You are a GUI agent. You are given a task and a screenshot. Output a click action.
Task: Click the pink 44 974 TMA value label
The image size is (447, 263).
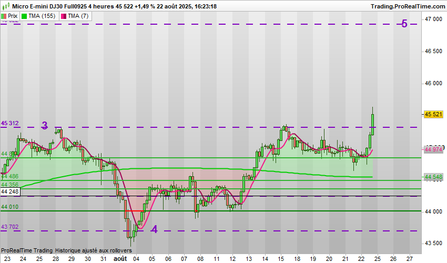pos(433,149)
